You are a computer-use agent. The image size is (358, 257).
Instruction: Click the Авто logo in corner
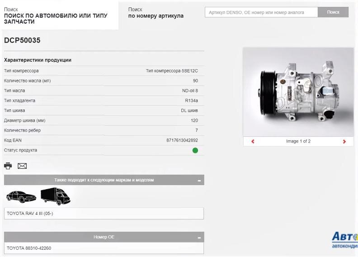point(345,240)
